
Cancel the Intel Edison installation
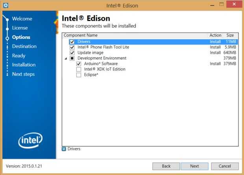coord(225,166)
